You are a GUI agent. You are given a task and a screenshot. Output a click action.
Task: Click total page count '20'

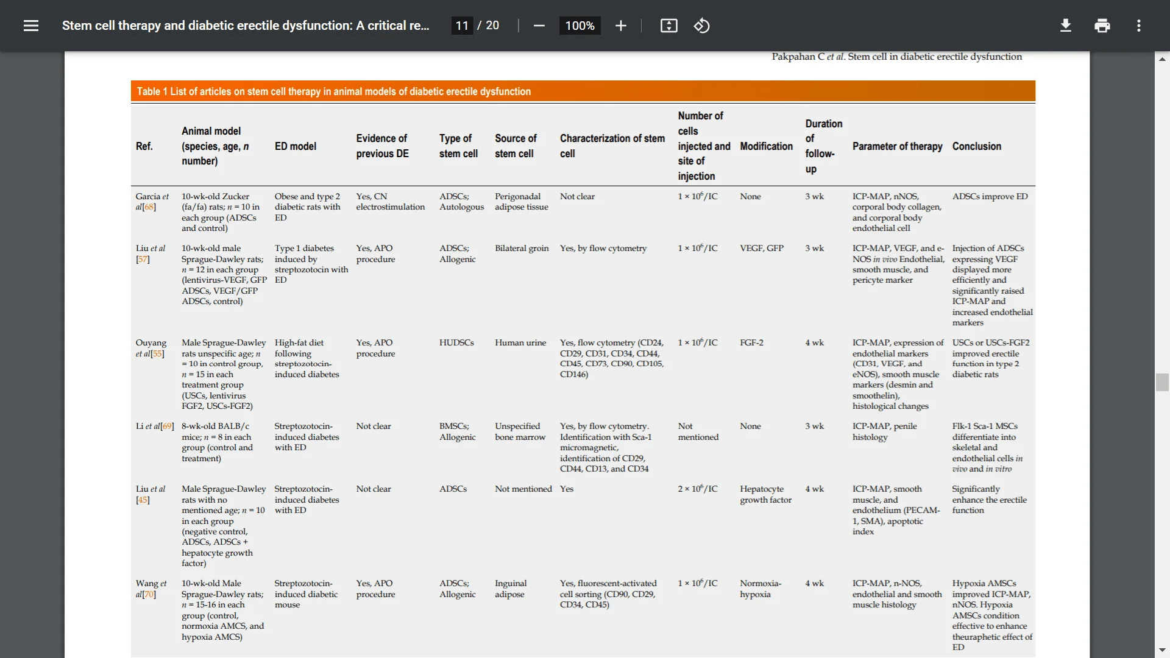(x=492, y=26)
